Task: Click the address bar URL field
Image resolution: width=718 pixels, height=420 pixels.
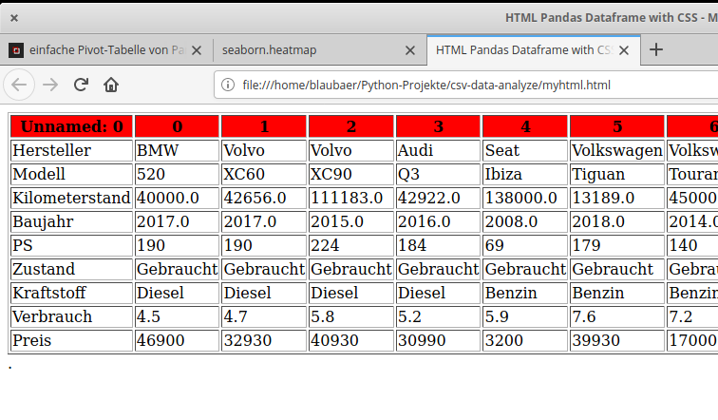Action: coord(466,86)
